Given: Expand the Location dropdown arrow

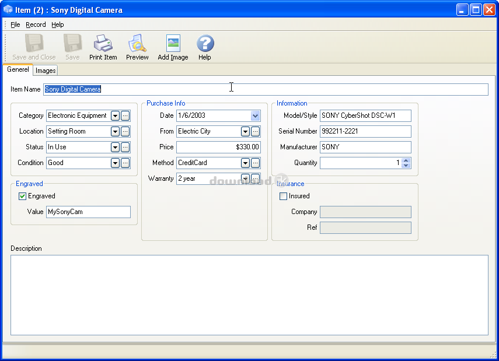Looking at the screenshot, I should coord(115,131).
